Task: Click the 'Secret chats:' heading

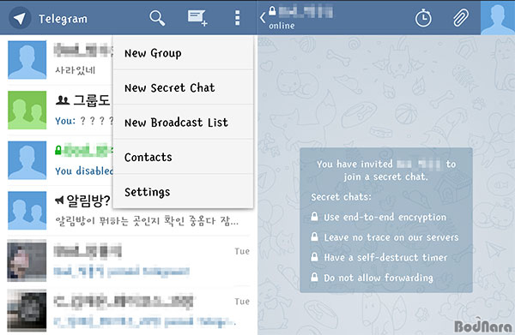Action: [341, 197]
